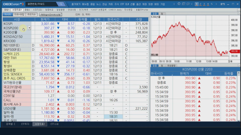241x135 pixels.
Task: Open the 기업 menu
Action: tap(163, 4)
